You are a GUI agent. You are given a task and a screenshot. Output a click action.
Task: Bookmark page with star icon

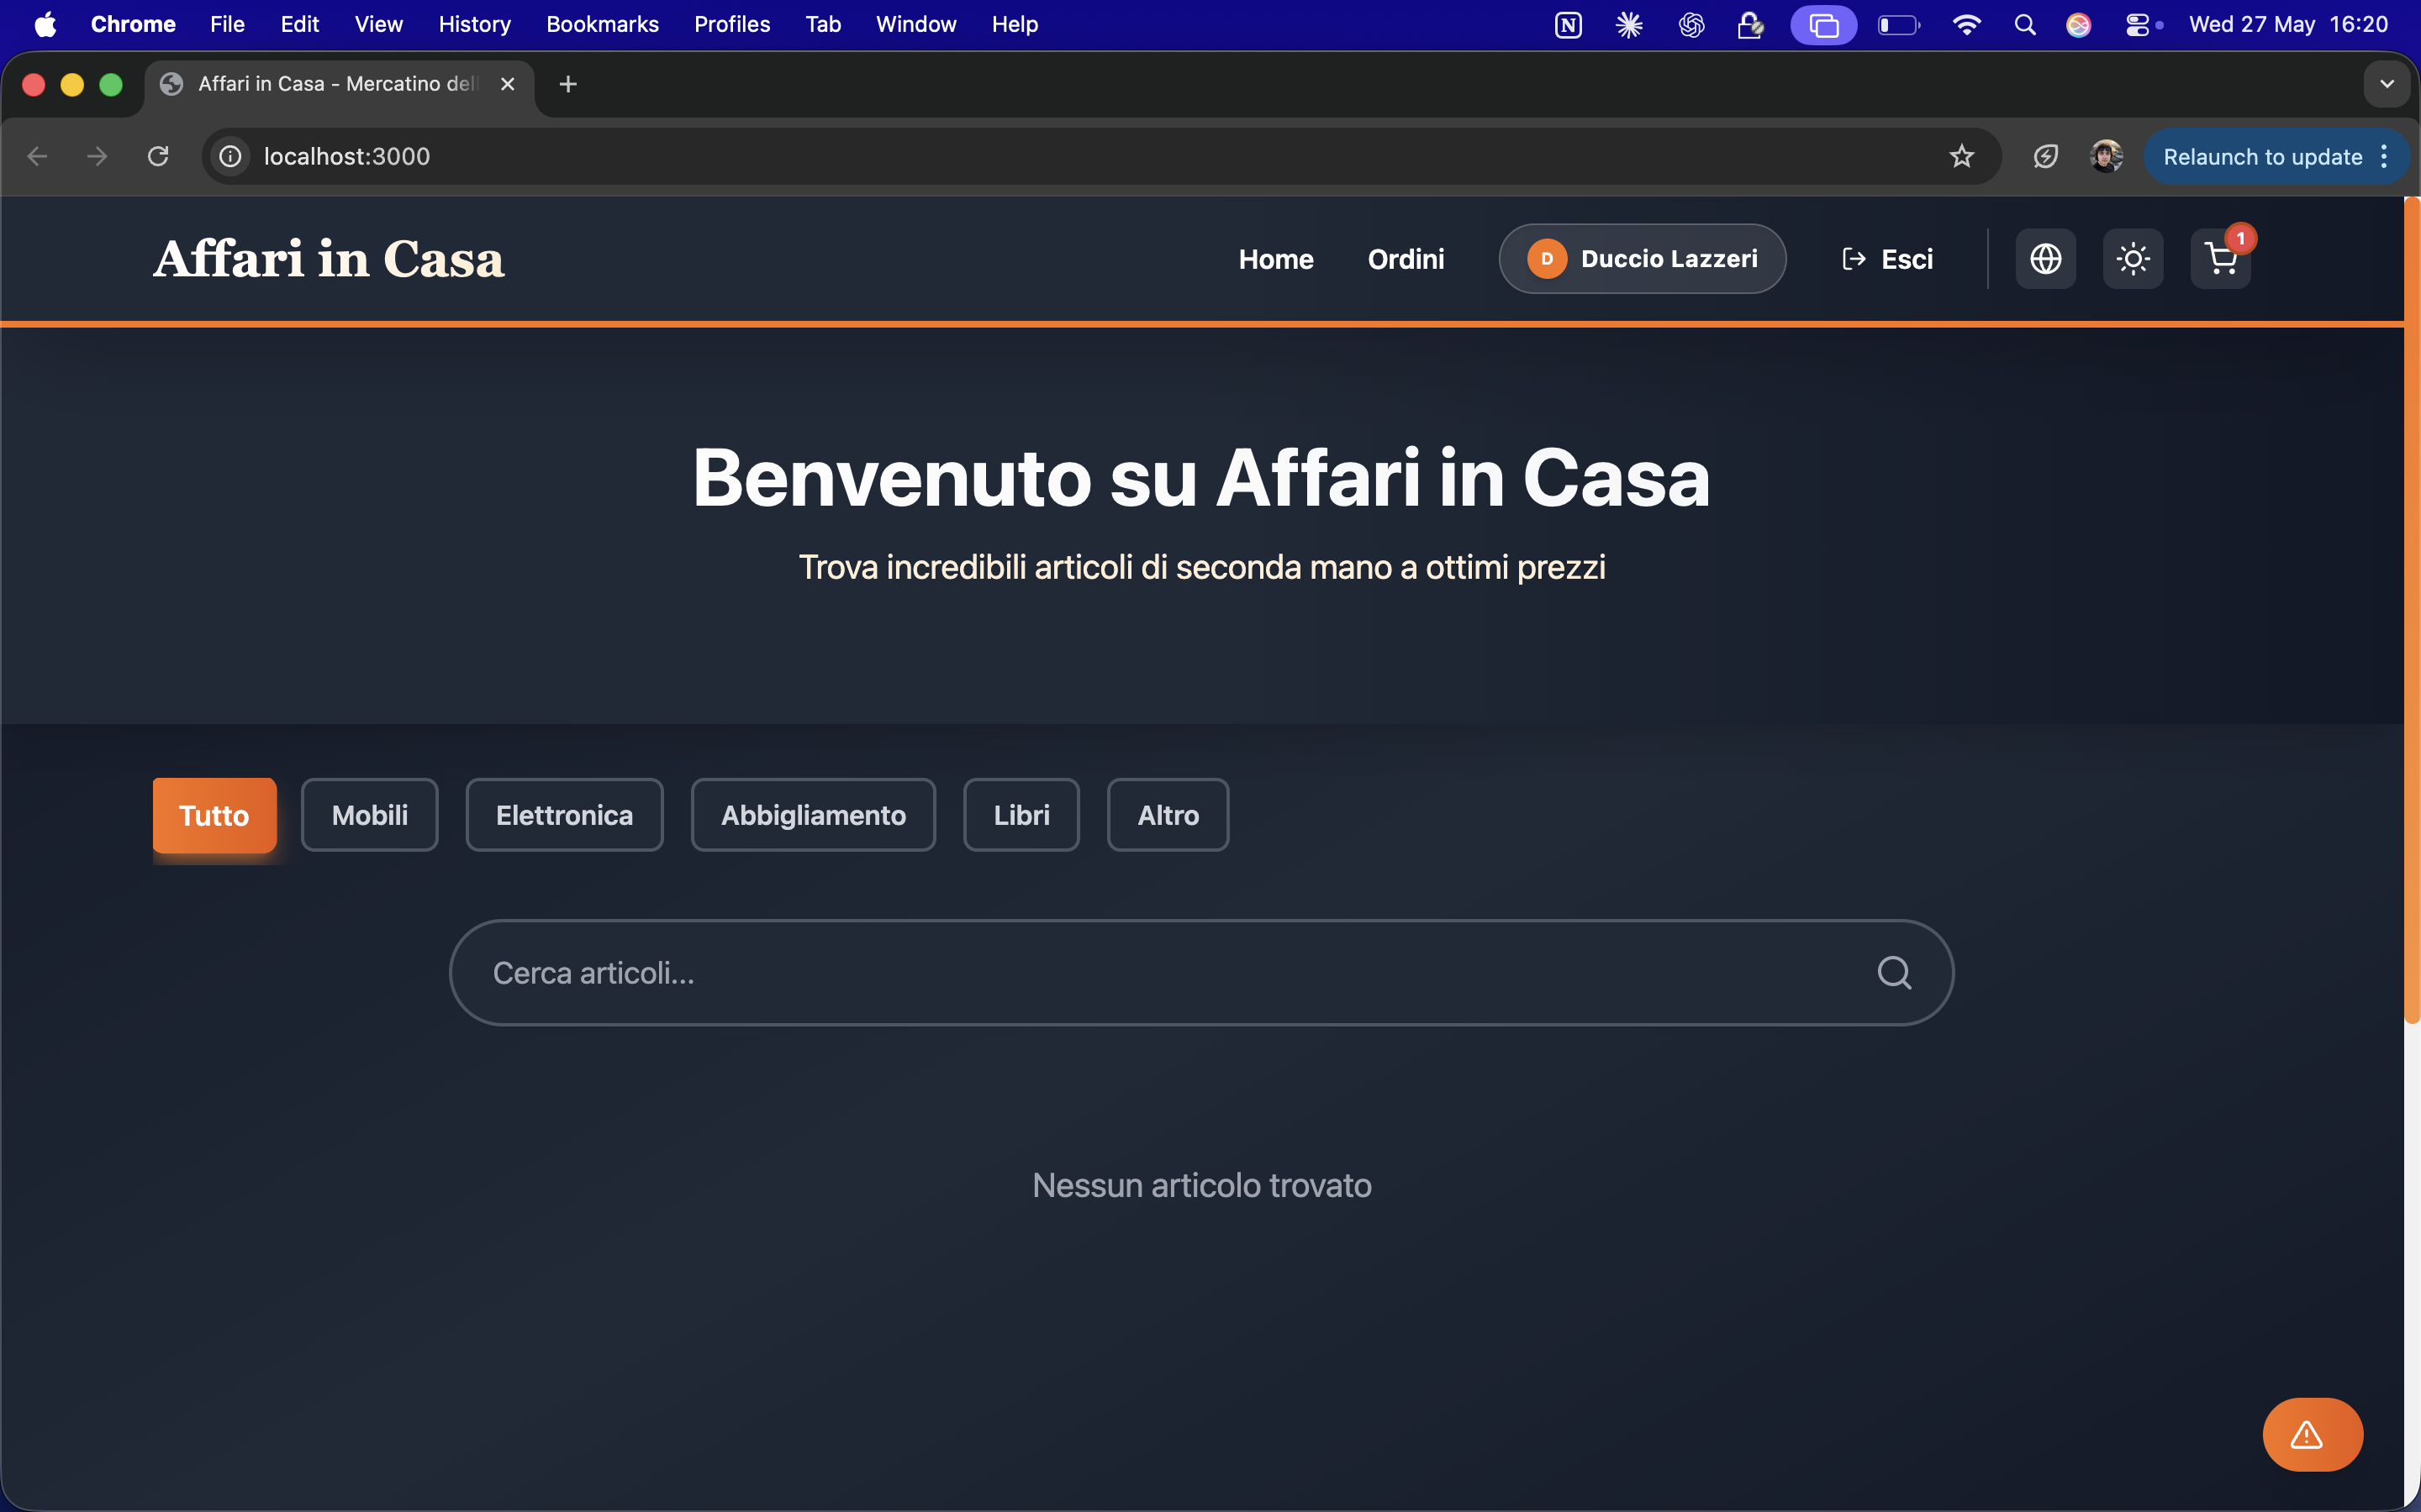click(x=1961, y=156)
